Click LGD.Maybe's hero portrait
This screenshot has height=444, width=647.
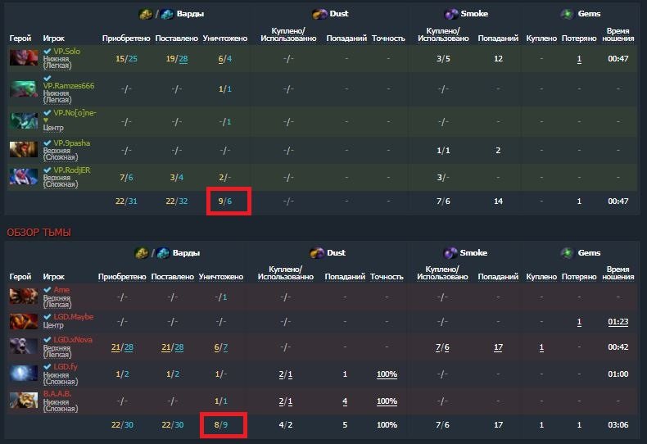(x=24, y=321)
